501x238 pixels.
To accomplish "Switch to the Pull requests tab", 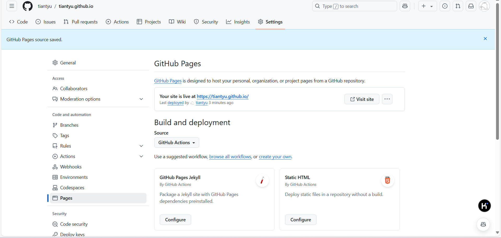I will tap(80, 22).
